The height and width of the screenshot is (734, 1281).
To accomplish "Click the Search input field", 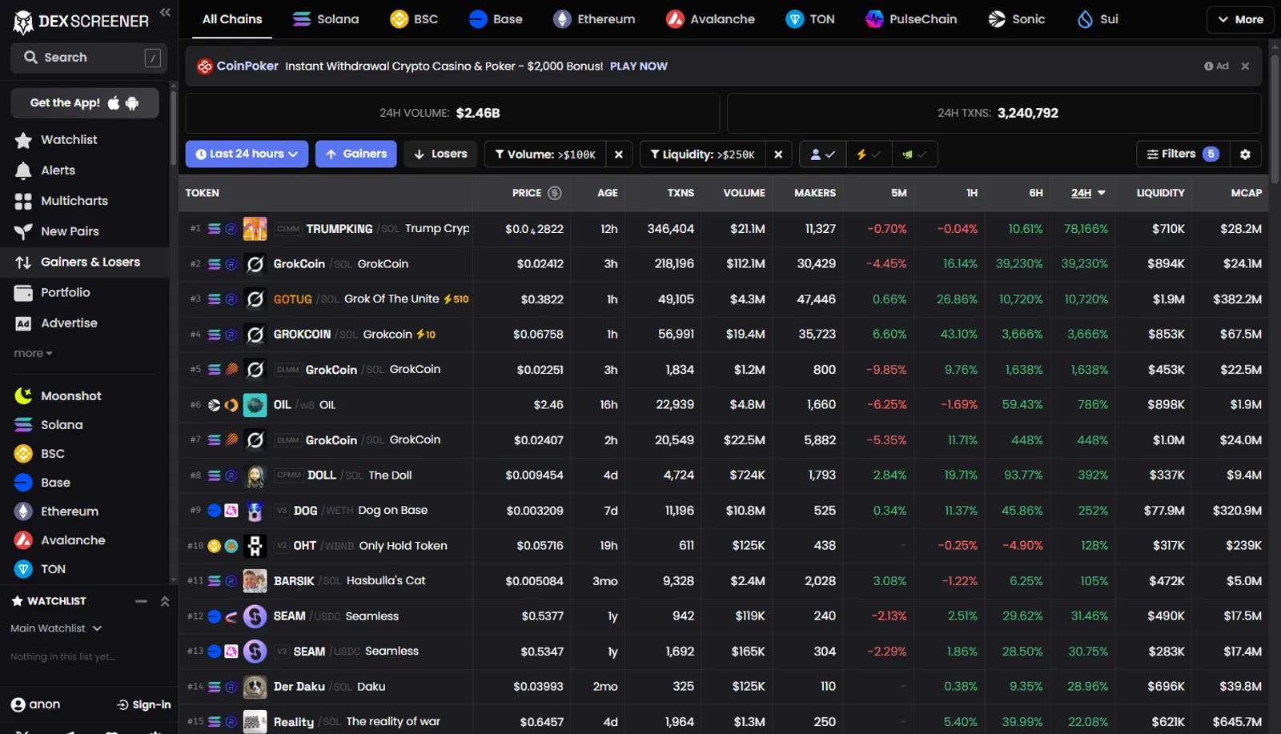I will coord(89,58).
